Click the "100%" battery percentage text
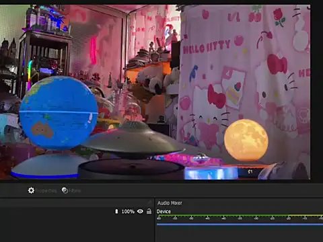Image resolution: width=323 pixels, height=242 pixels. tap(128, 212)
